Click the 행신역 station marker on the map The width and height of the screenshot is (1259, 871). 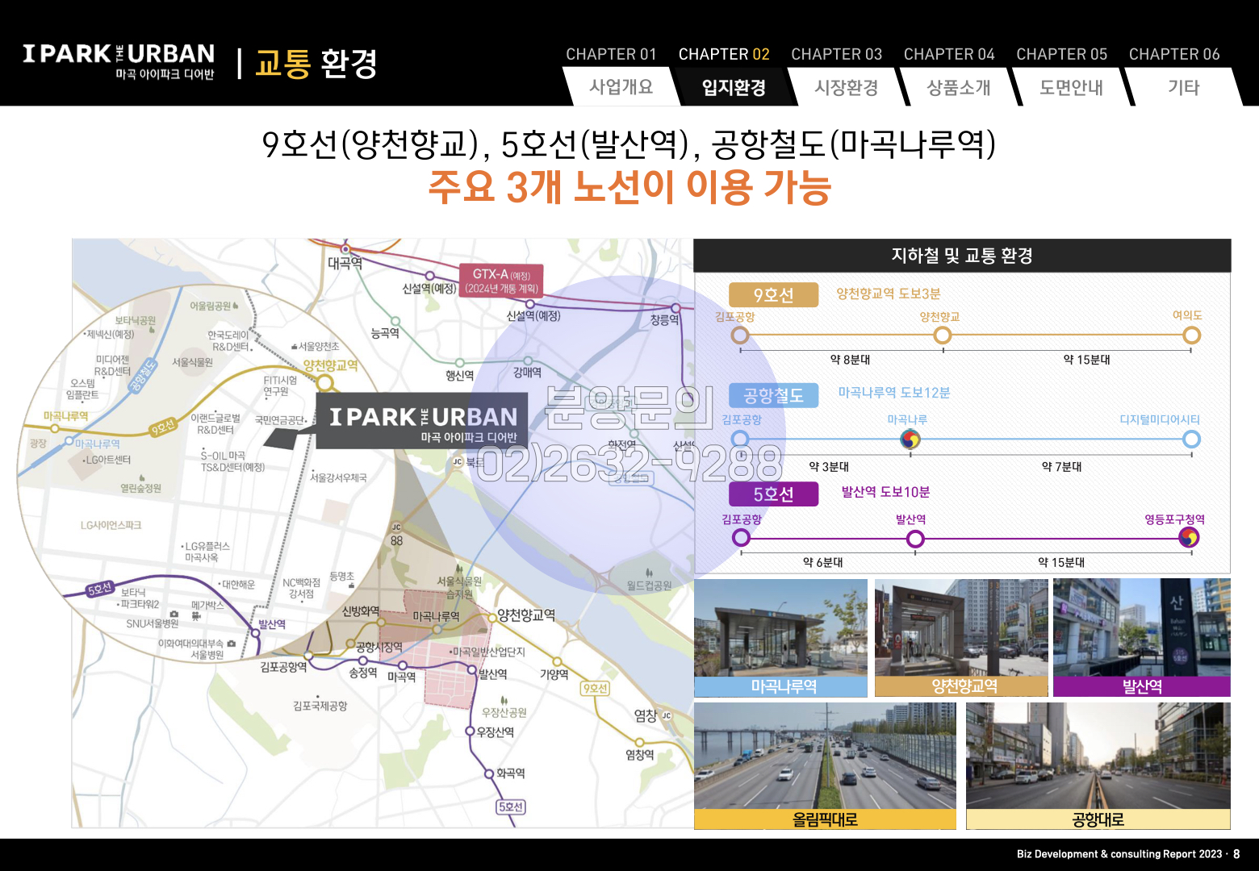pos(459,363)
